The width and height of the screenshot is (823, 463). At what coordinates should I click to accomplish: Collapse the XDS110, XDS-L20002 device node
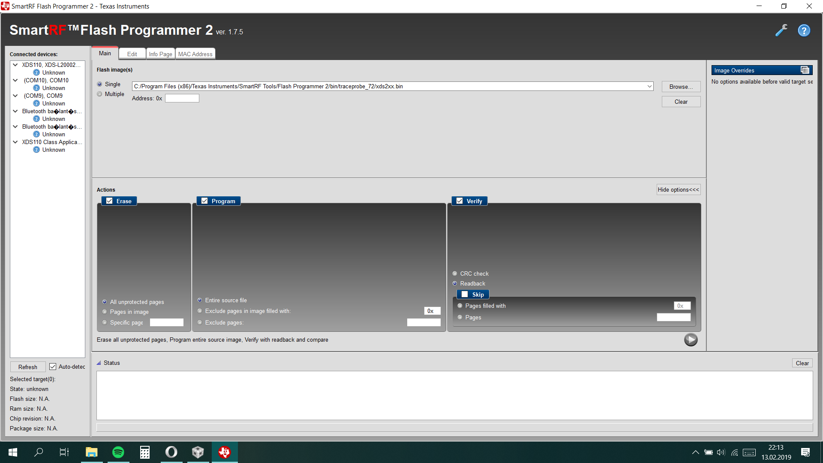click(15, 65)
